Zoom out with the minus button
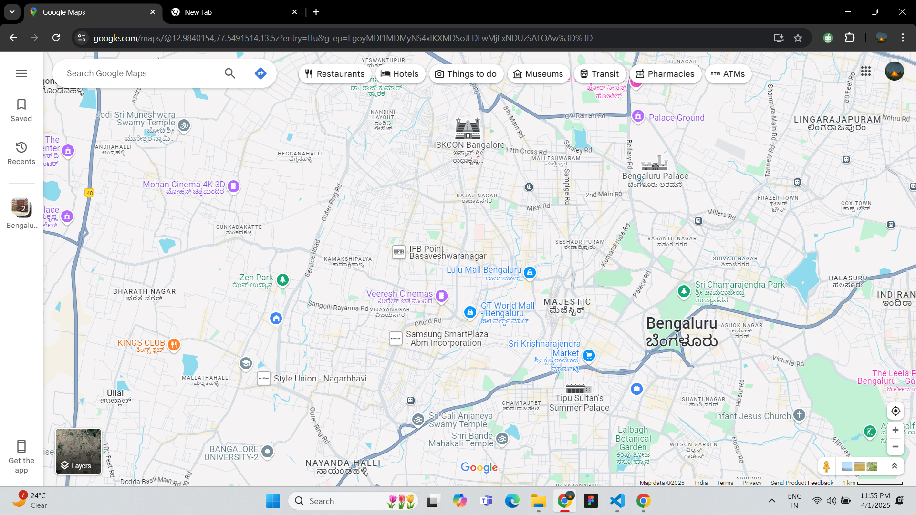The height and width of the screenshot is (515, 916). click(895, 447)
